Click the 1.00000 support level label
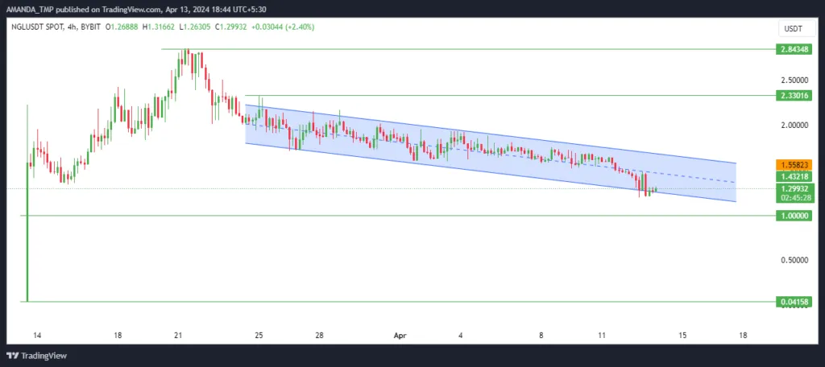825x367 pixels. tap(795, 216)
